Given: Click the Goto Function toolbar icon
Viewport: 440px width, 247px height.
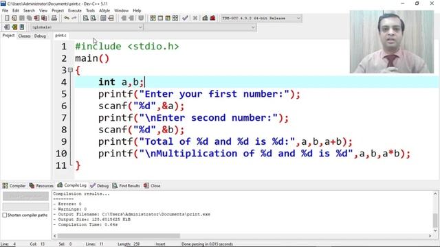Looking at the screenshot, I should [103, 19].
